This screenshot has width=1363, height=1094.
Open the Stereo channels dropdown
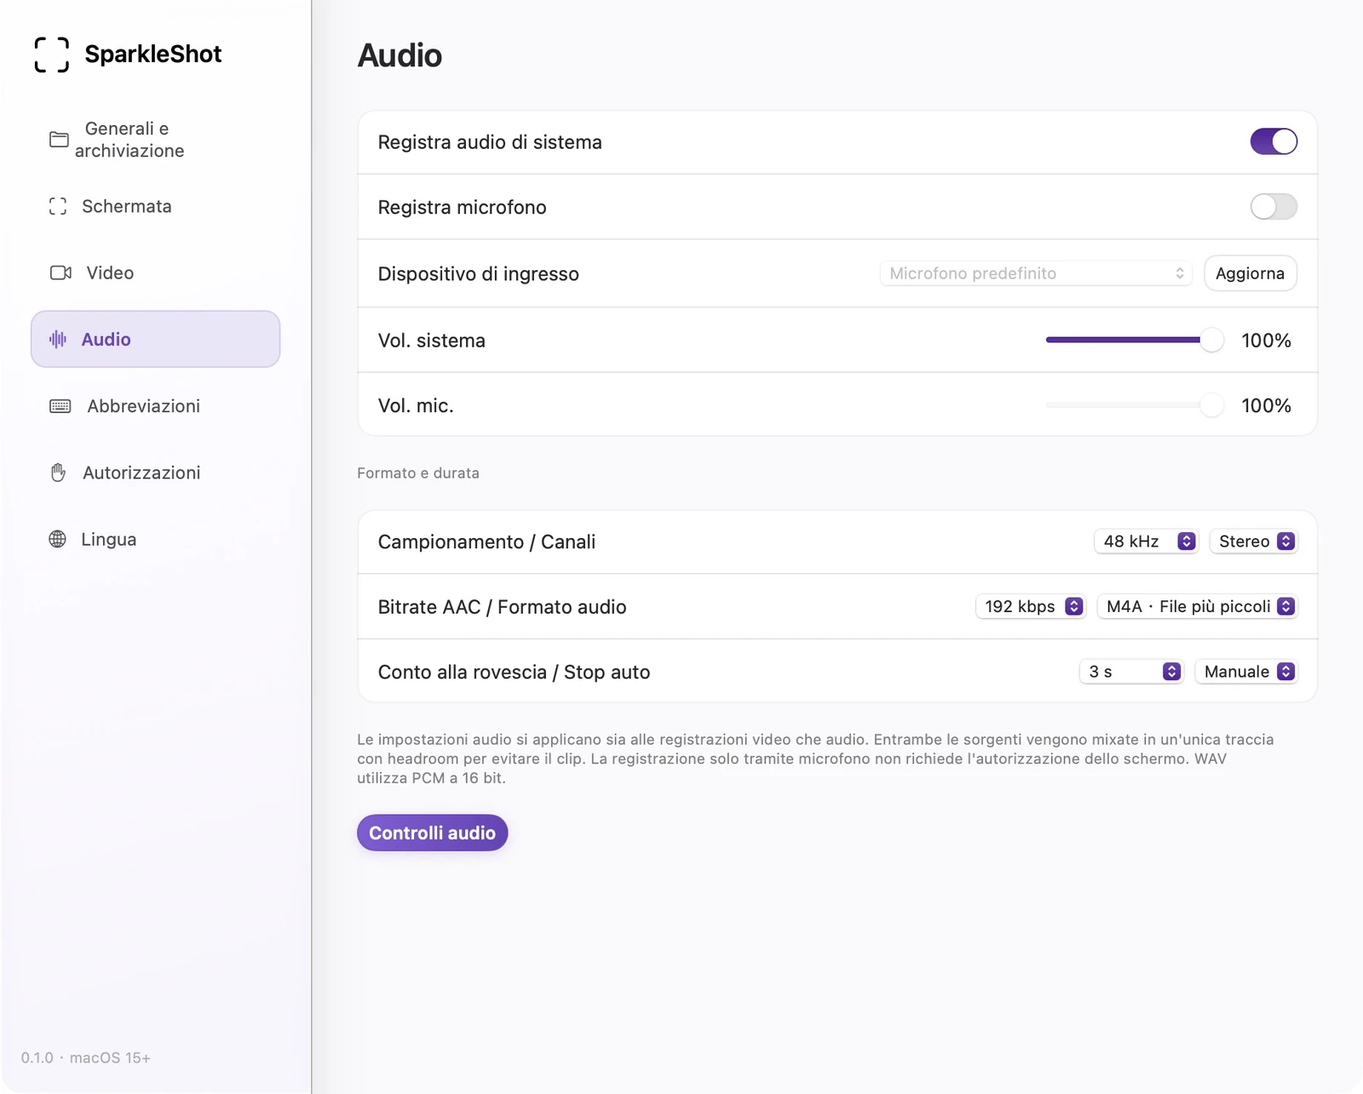pyautogui.click(x=1254, y=541)
